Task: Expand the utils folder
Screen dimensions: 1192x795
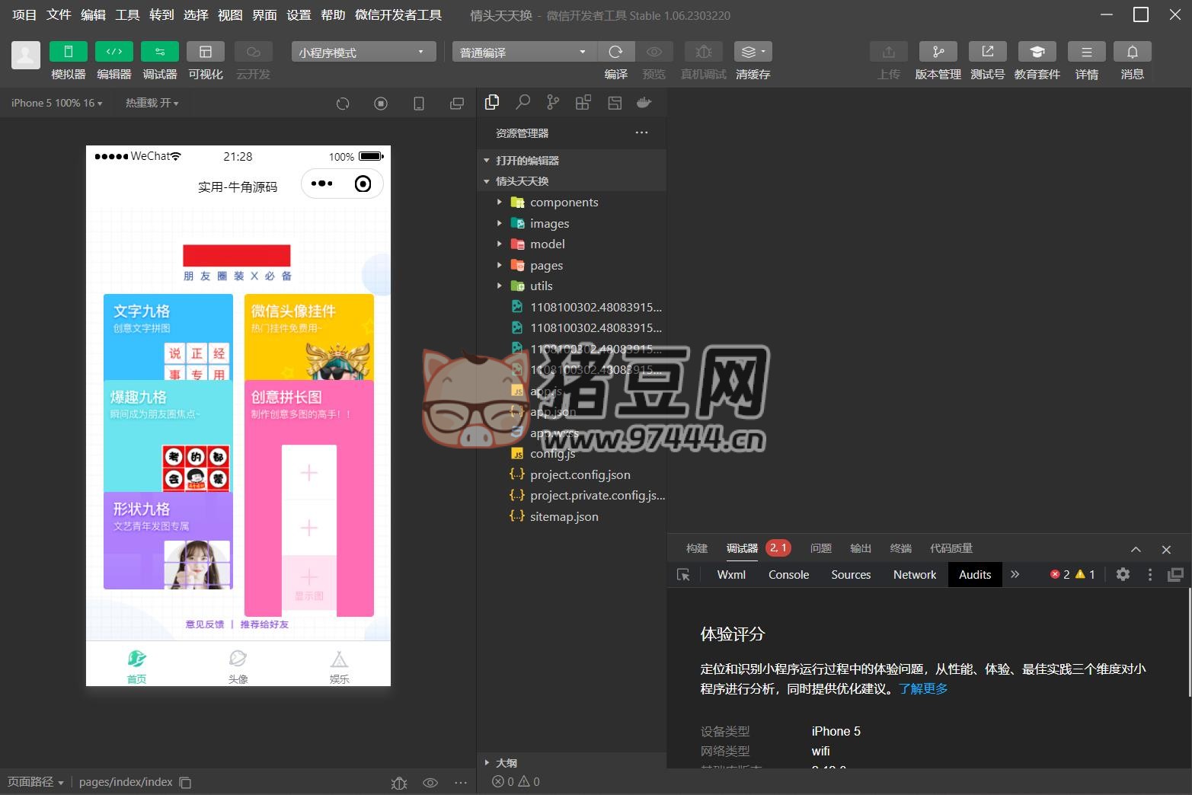Action: (572, 286)
